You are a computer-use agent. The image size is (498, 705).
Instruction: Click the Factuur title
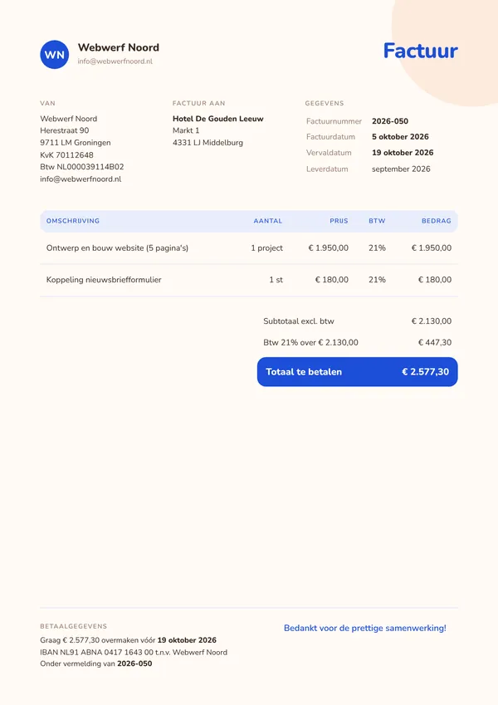click(420, 51)
